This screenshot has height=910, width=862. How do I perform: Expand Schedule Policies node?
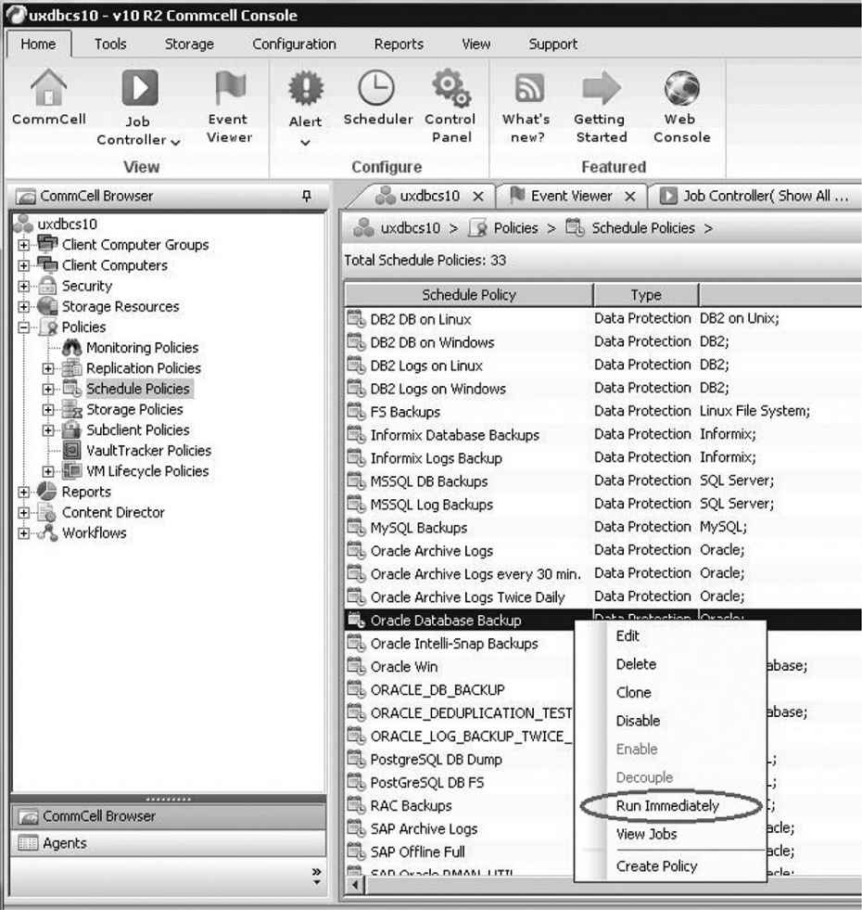pyautogui.click(x=48, y=389)
